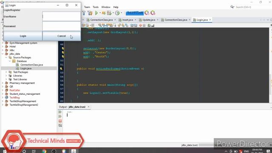The width and height of the screenshot is (272, 153).
Task: Click the magnifier Find Selection icon in editor toolbar
Action: (x=100, y=25)
